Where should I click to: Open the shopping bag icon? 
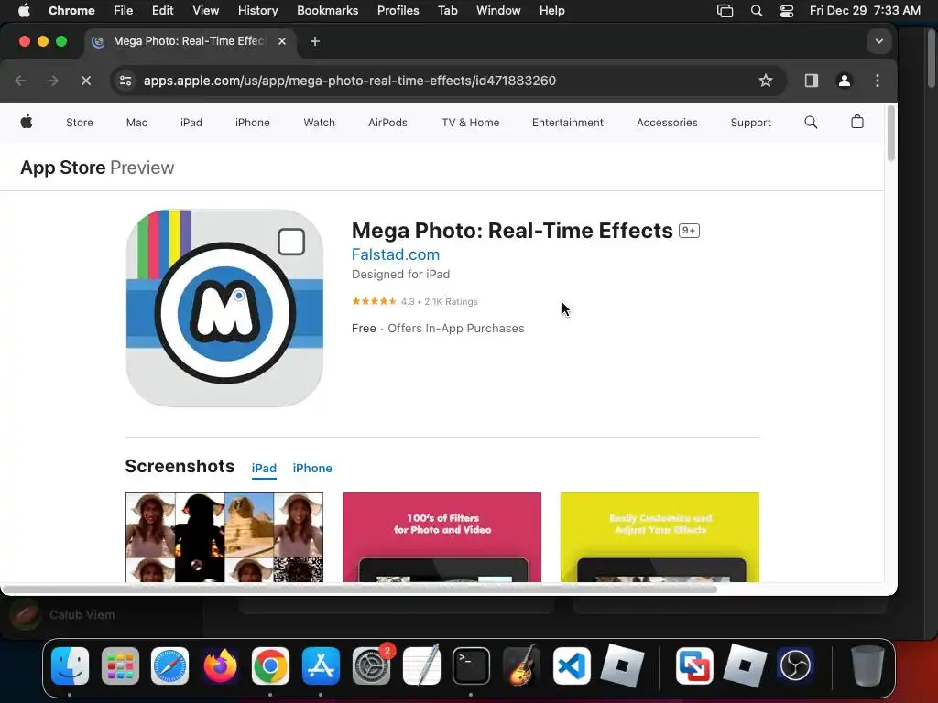click(x=857, y=122)
